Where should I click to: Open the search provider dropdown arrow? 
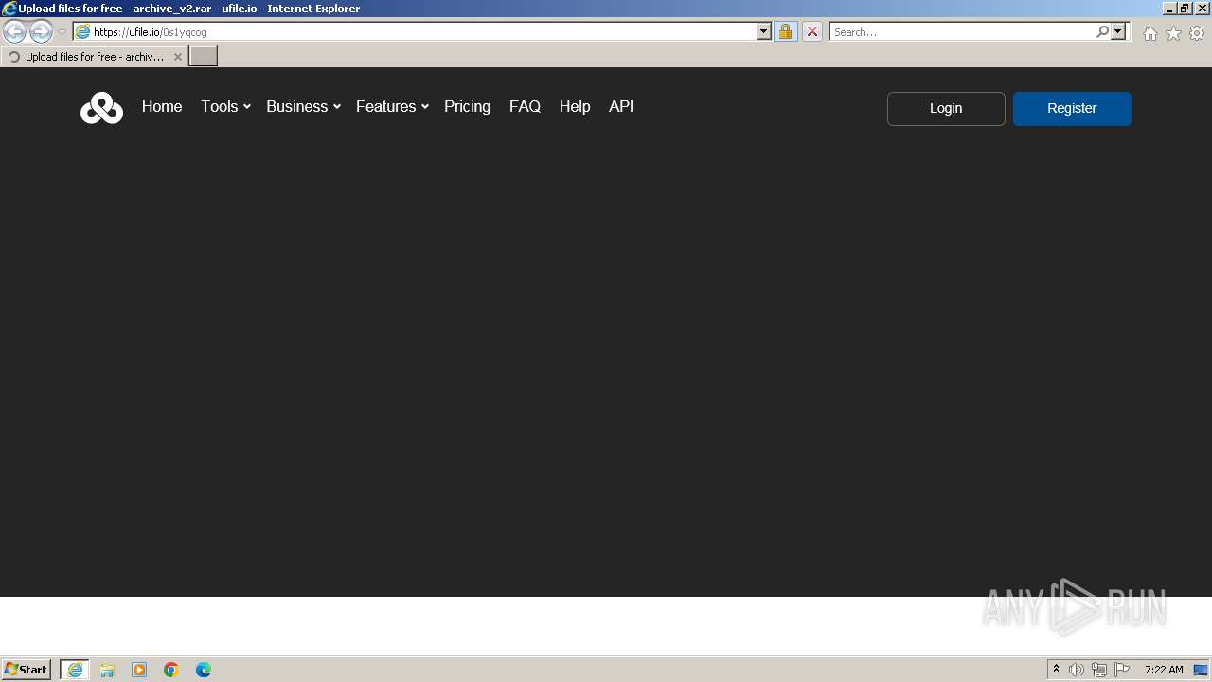[1118, 32]
